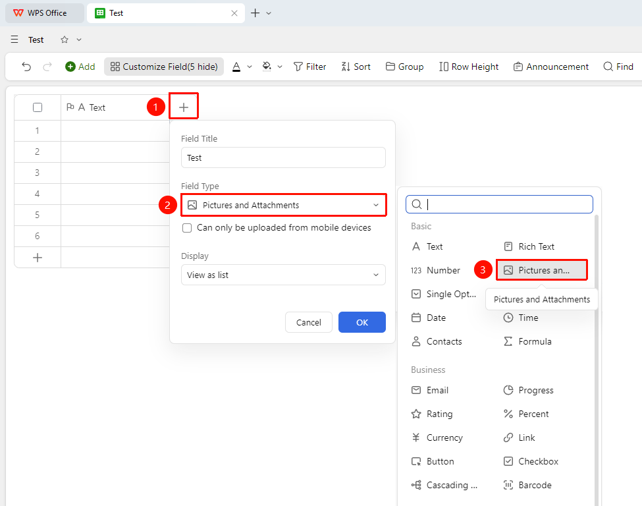Star the Test document as favorite
Viewport: 642px width, 506px height.
65,40
